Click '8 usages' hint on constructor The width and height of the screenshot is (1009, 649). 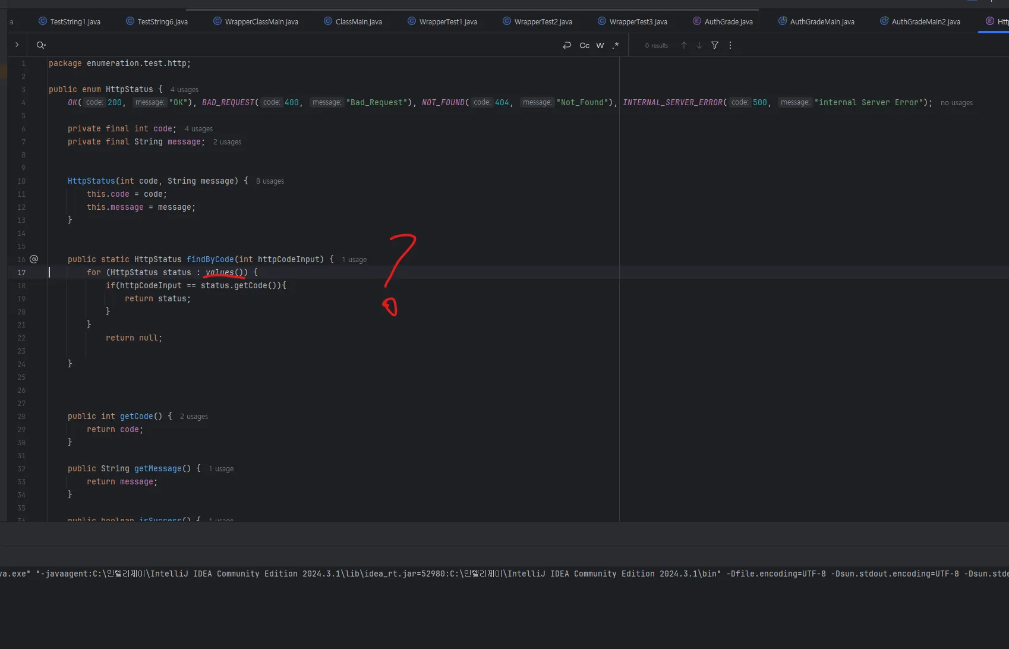(x=270, y=181)
